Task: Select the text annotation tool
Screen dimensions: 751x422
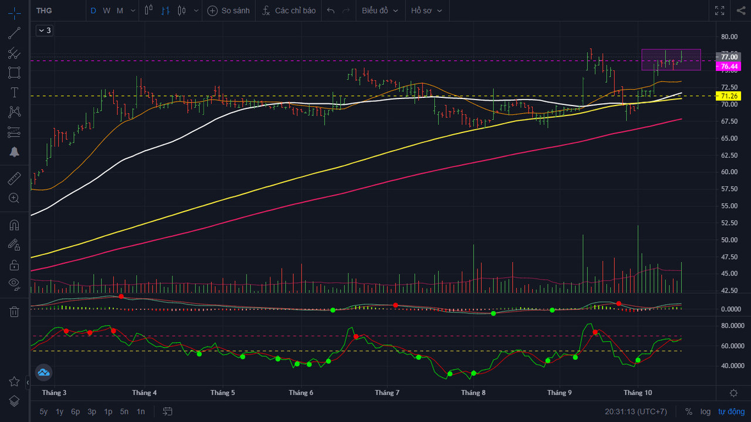Action: point(14,92)
